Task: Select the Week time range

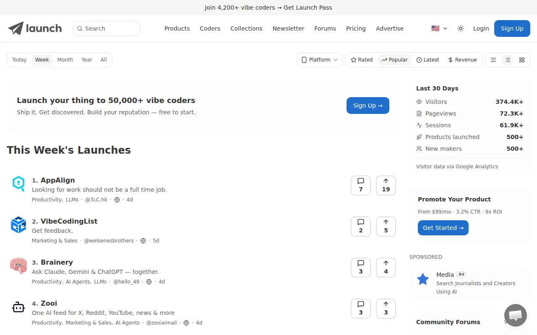Action: click(x=42, y=60)
